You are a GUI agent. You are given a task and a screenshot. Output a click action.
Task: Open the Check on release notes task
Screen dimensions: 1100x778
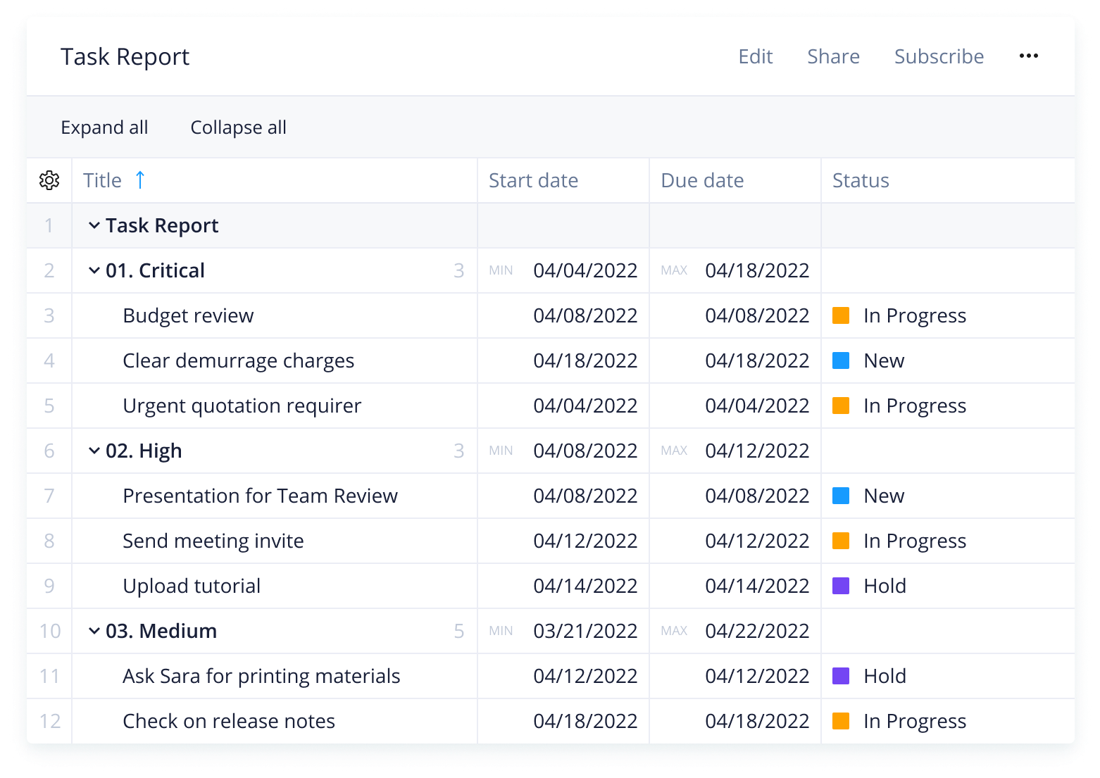coord(229,721)
